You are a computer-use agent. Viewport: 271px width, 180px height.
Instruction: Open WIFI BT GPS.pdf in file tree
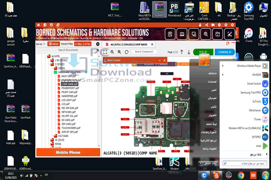tap(70, 132)
